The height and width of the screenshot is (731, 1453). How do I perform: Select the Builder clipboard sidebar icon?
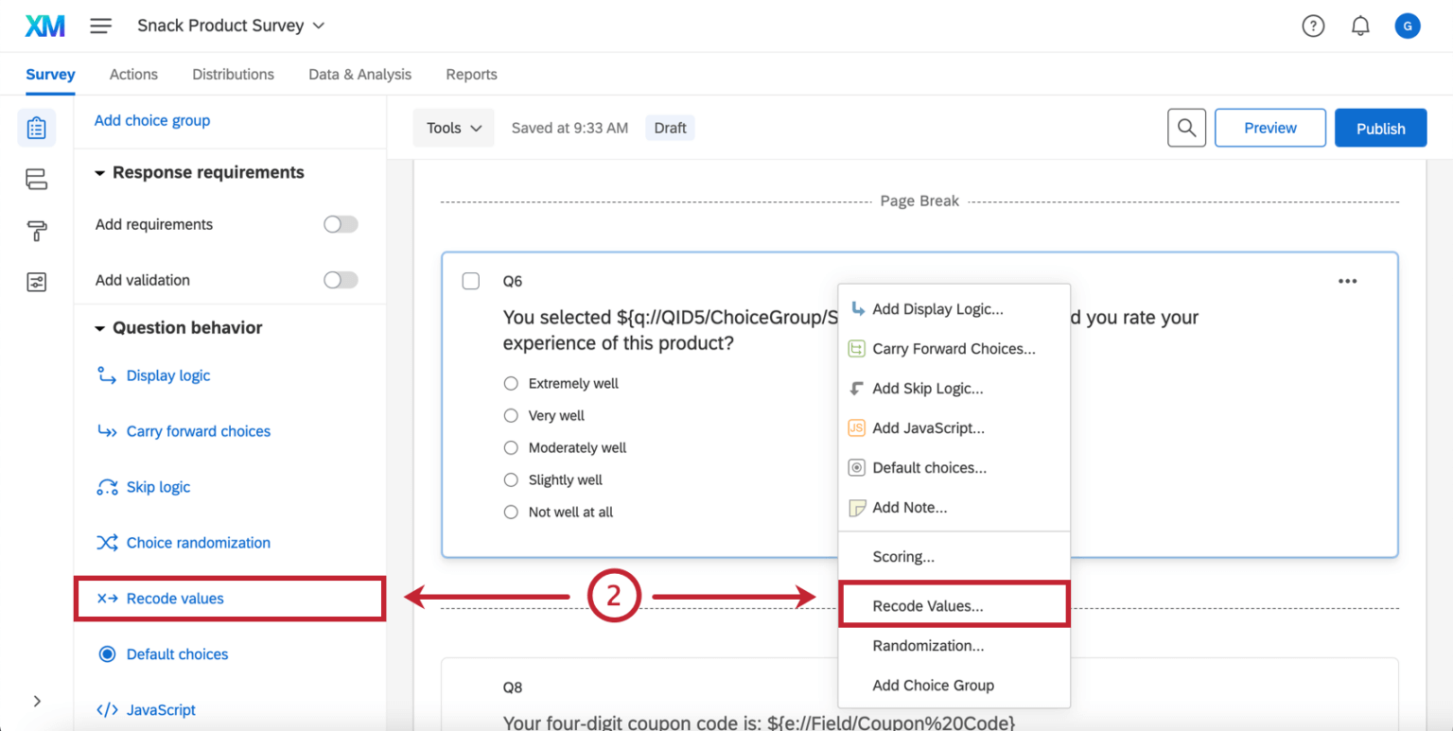coord(36,128)
